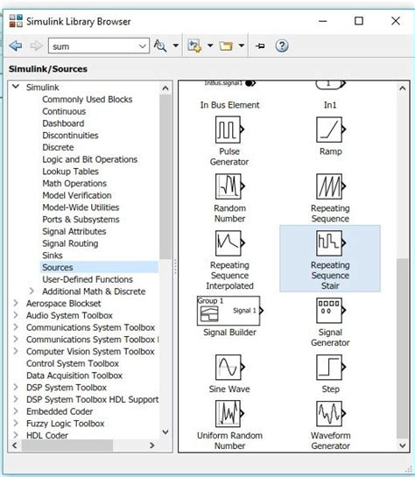Click the tree horizontal scroll right arrow
415x477 pixels.
(152, 445)
